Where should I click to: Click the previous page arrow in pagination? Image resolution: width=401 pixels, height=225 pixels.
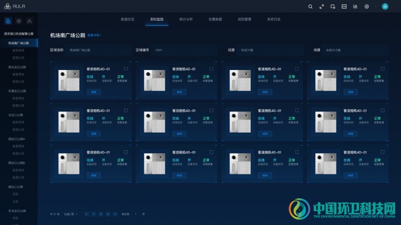pos(87,214)
